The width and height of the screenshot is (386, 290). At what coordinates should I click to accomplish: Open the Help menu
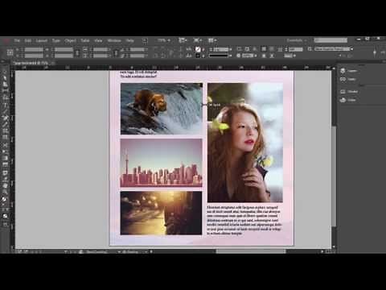130,40
